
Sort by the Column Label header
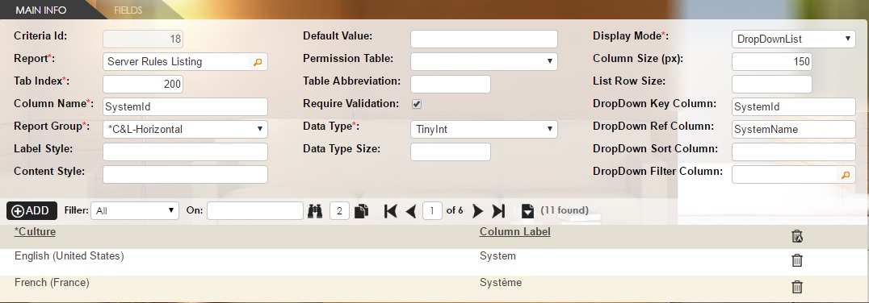pyautogui.click(x=515, y=231)
